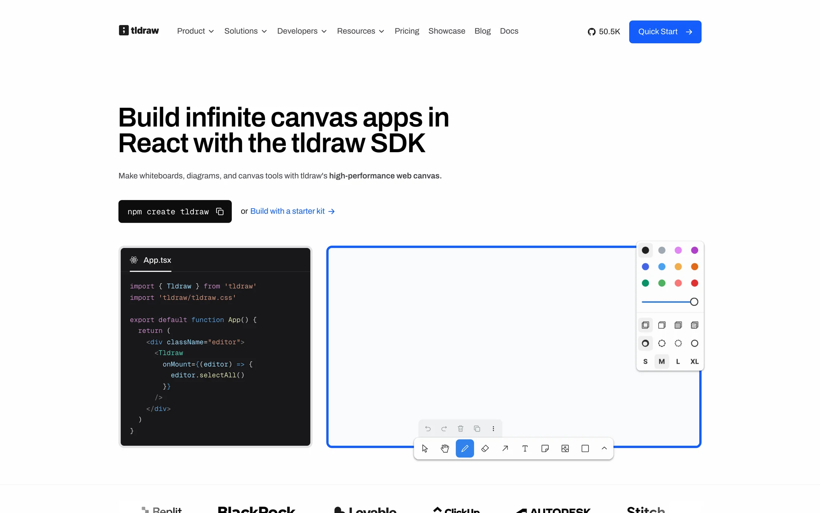The height and width of the screenshot is (513, 820).
Task: Pick the light blue color swatch
Action: point(662,267)
